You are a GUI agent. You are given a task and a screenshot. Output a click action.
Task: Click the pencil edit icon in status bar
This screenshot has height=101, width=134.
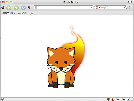(128, 99)
